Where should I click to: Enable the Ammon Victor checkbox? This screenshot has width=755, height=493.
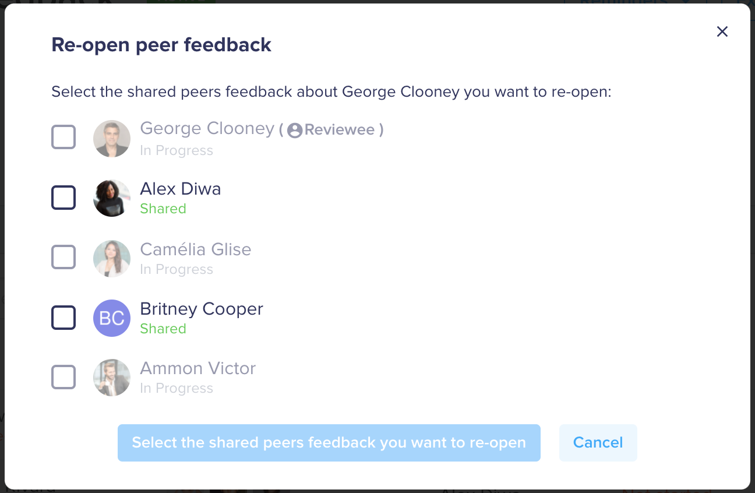63,377
